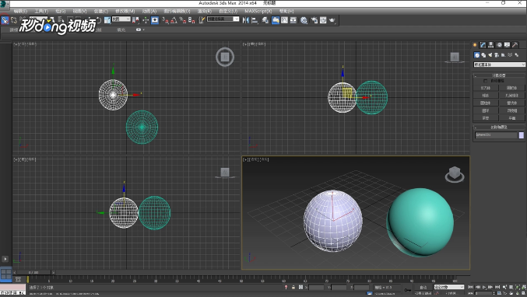The image size is (527, 297).
Task: Click 长方体 Box primitive button
Action: [486, 88]
